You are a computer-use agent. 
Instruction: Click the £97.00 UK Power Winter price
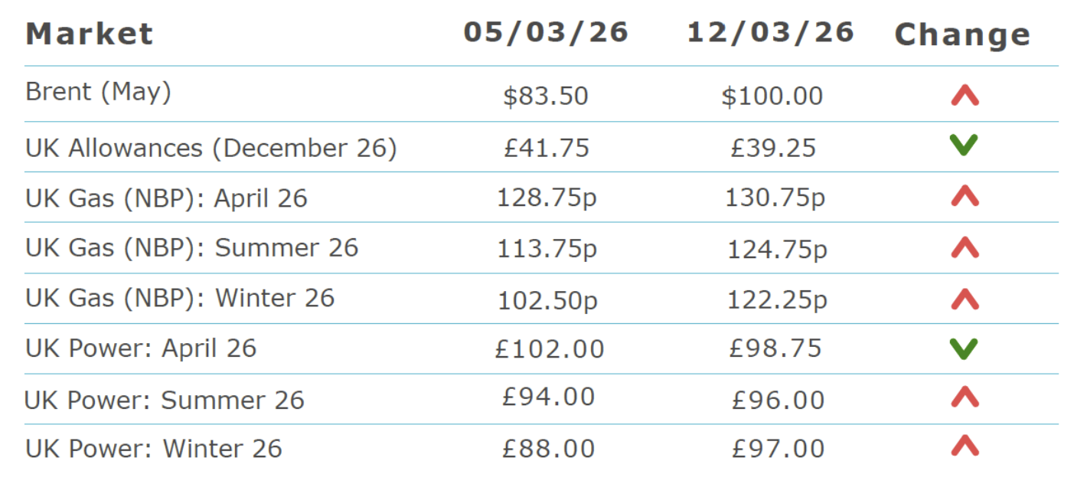pyautogui.click(x=778, y=448)
